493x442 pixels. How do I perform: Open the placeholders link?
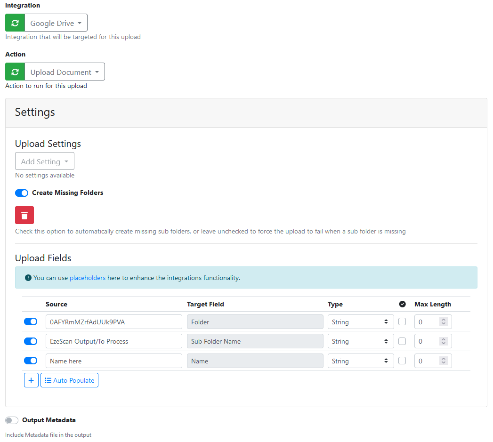(88, 278)
